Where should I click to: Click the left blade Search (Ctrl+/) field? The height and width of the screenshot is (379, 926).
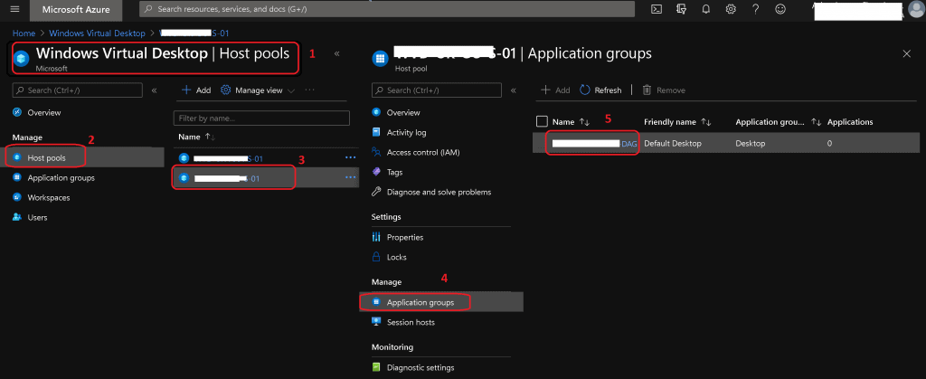click(78, 90)
